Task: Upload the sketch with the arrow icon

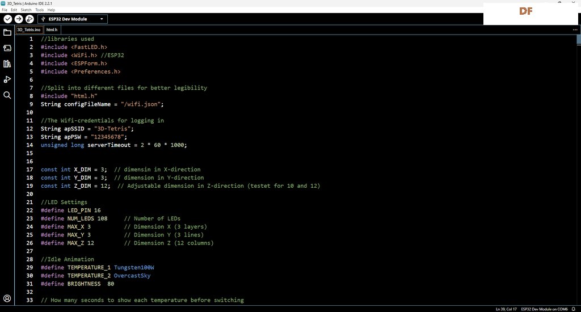Action: coord(19,19)
